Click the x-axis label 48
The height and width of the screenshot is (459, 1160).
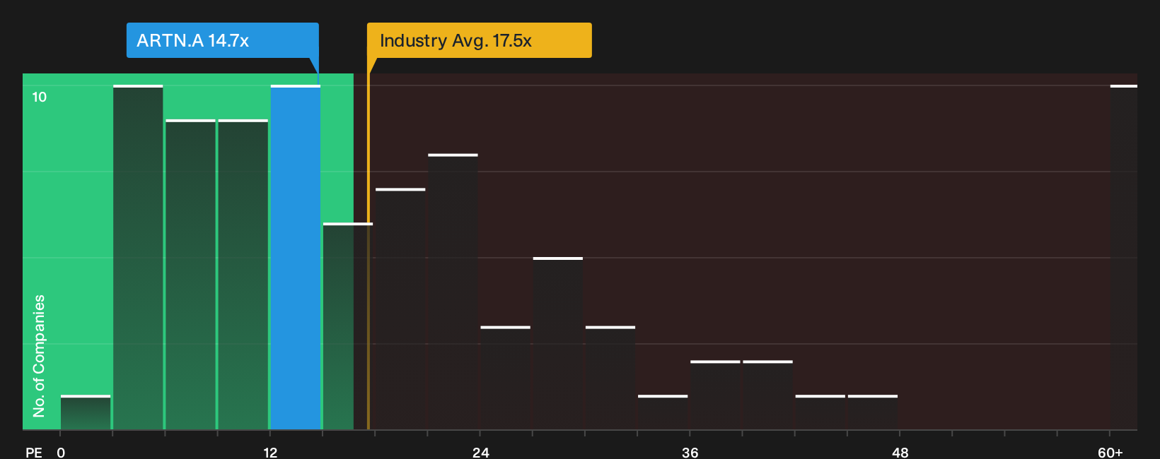pyautogui.click(x=900, y=452)
